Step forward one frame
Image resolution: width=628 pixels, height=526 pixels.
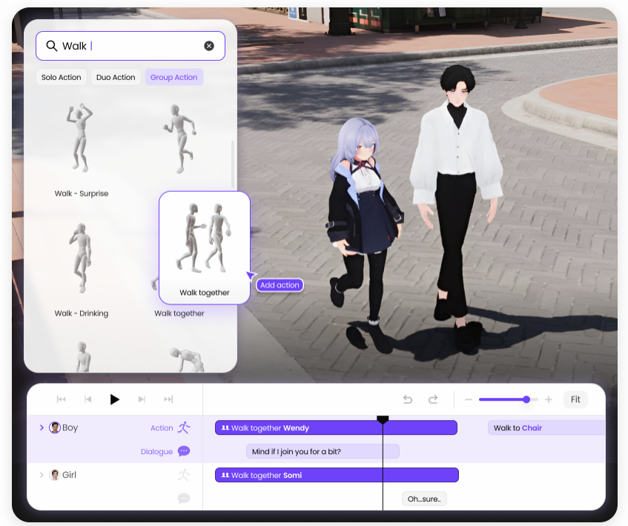click(142, 399)
